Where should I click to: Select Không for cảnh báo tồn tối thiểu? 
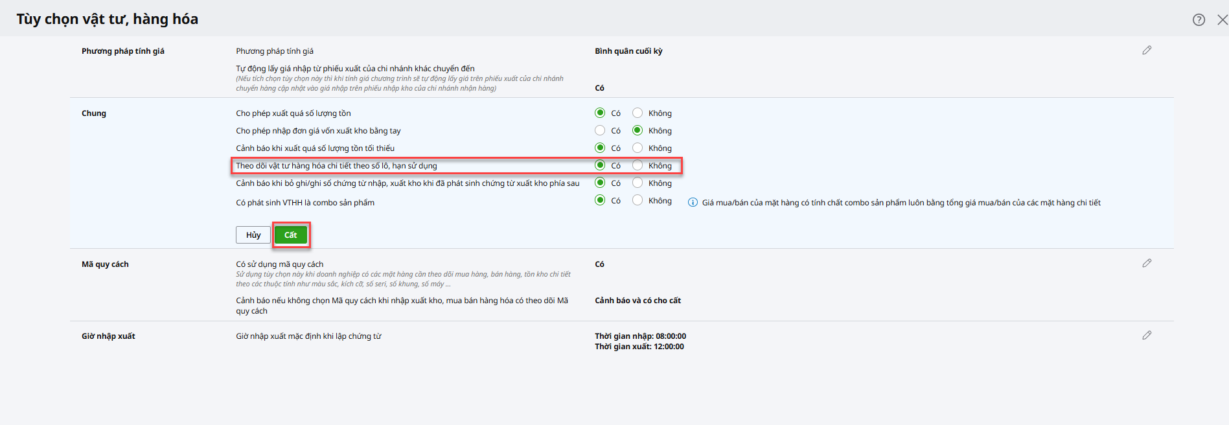pos(637,148)
